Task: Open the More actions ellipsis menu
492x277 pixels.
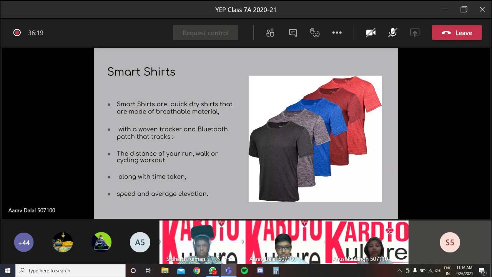Action: 337,33
